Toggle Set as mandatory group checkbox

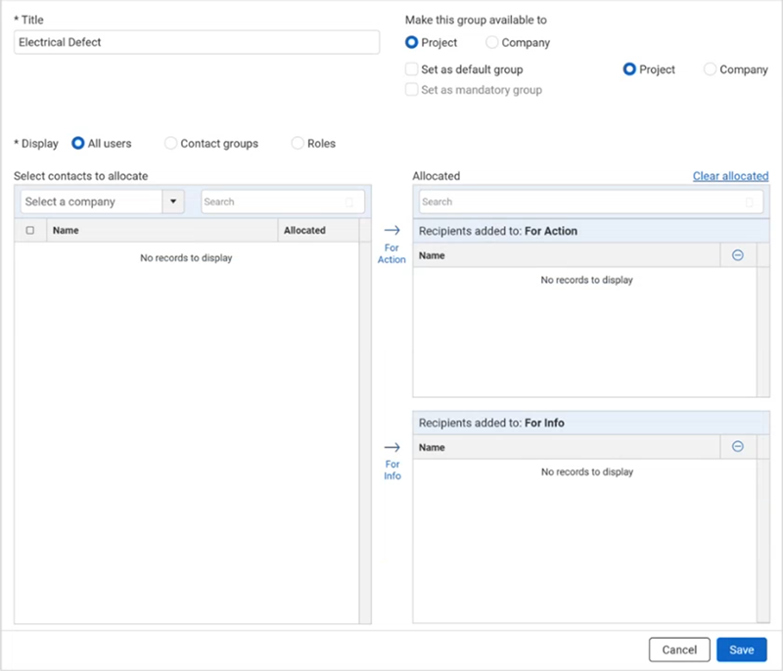click(411, 90)
